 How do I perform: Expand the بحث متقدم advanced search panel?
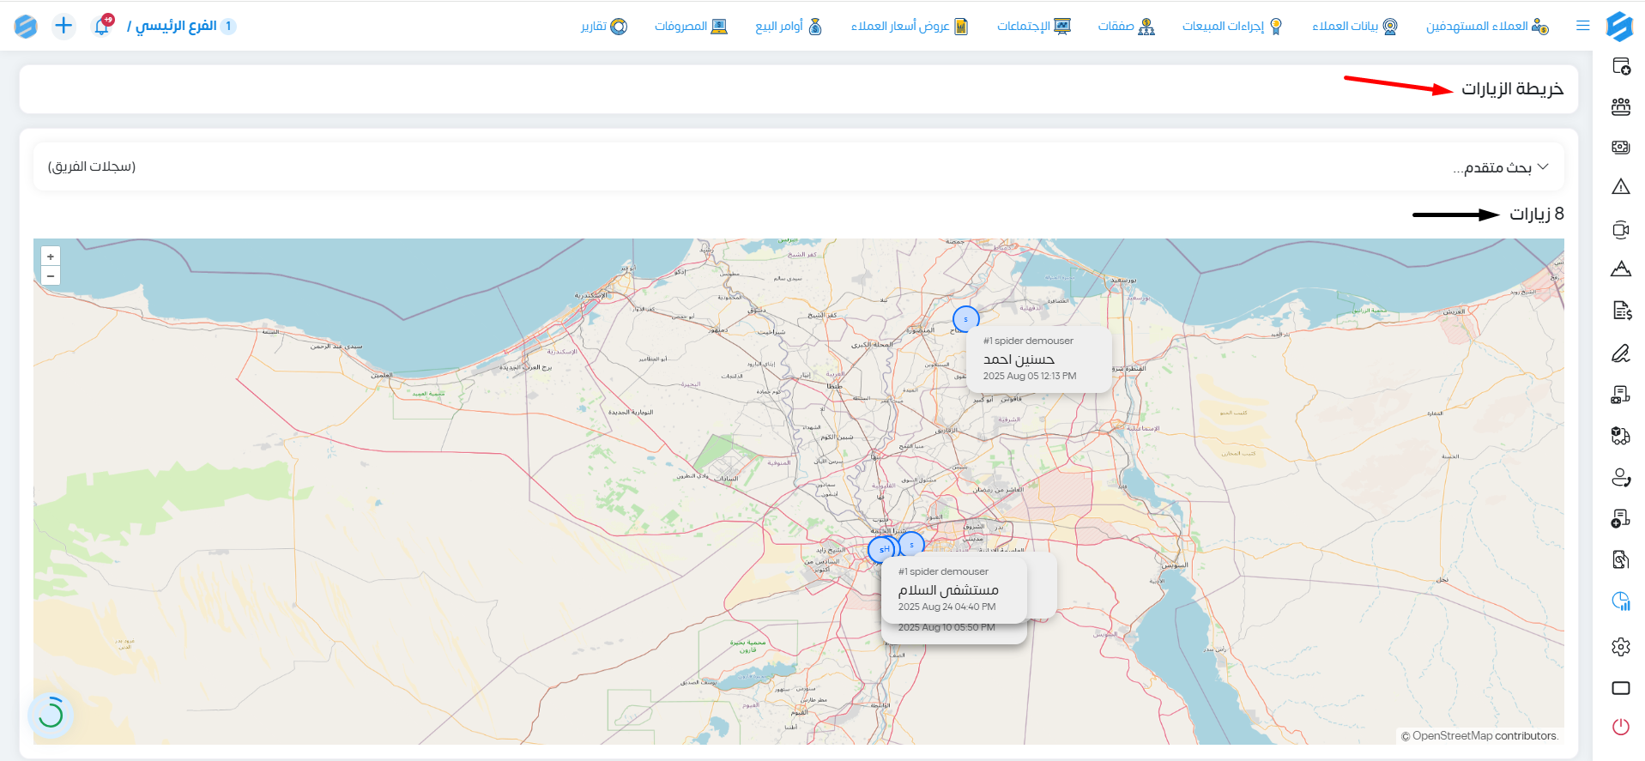pos(1500,167)
